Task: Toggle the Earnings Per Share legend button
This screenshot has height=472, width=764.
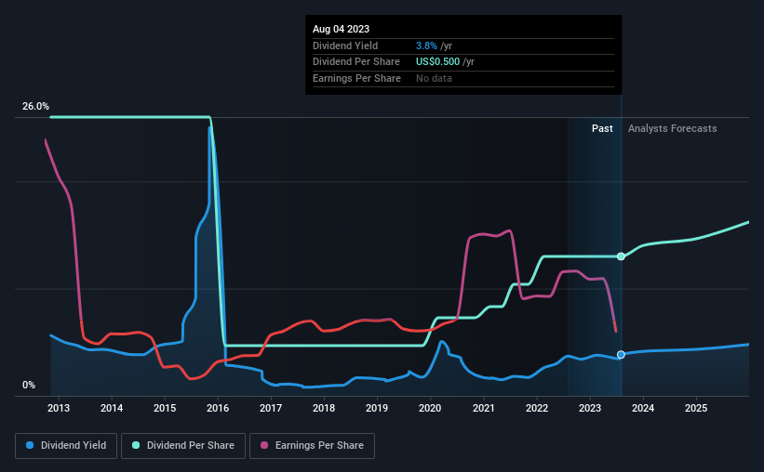Action: 312,446
